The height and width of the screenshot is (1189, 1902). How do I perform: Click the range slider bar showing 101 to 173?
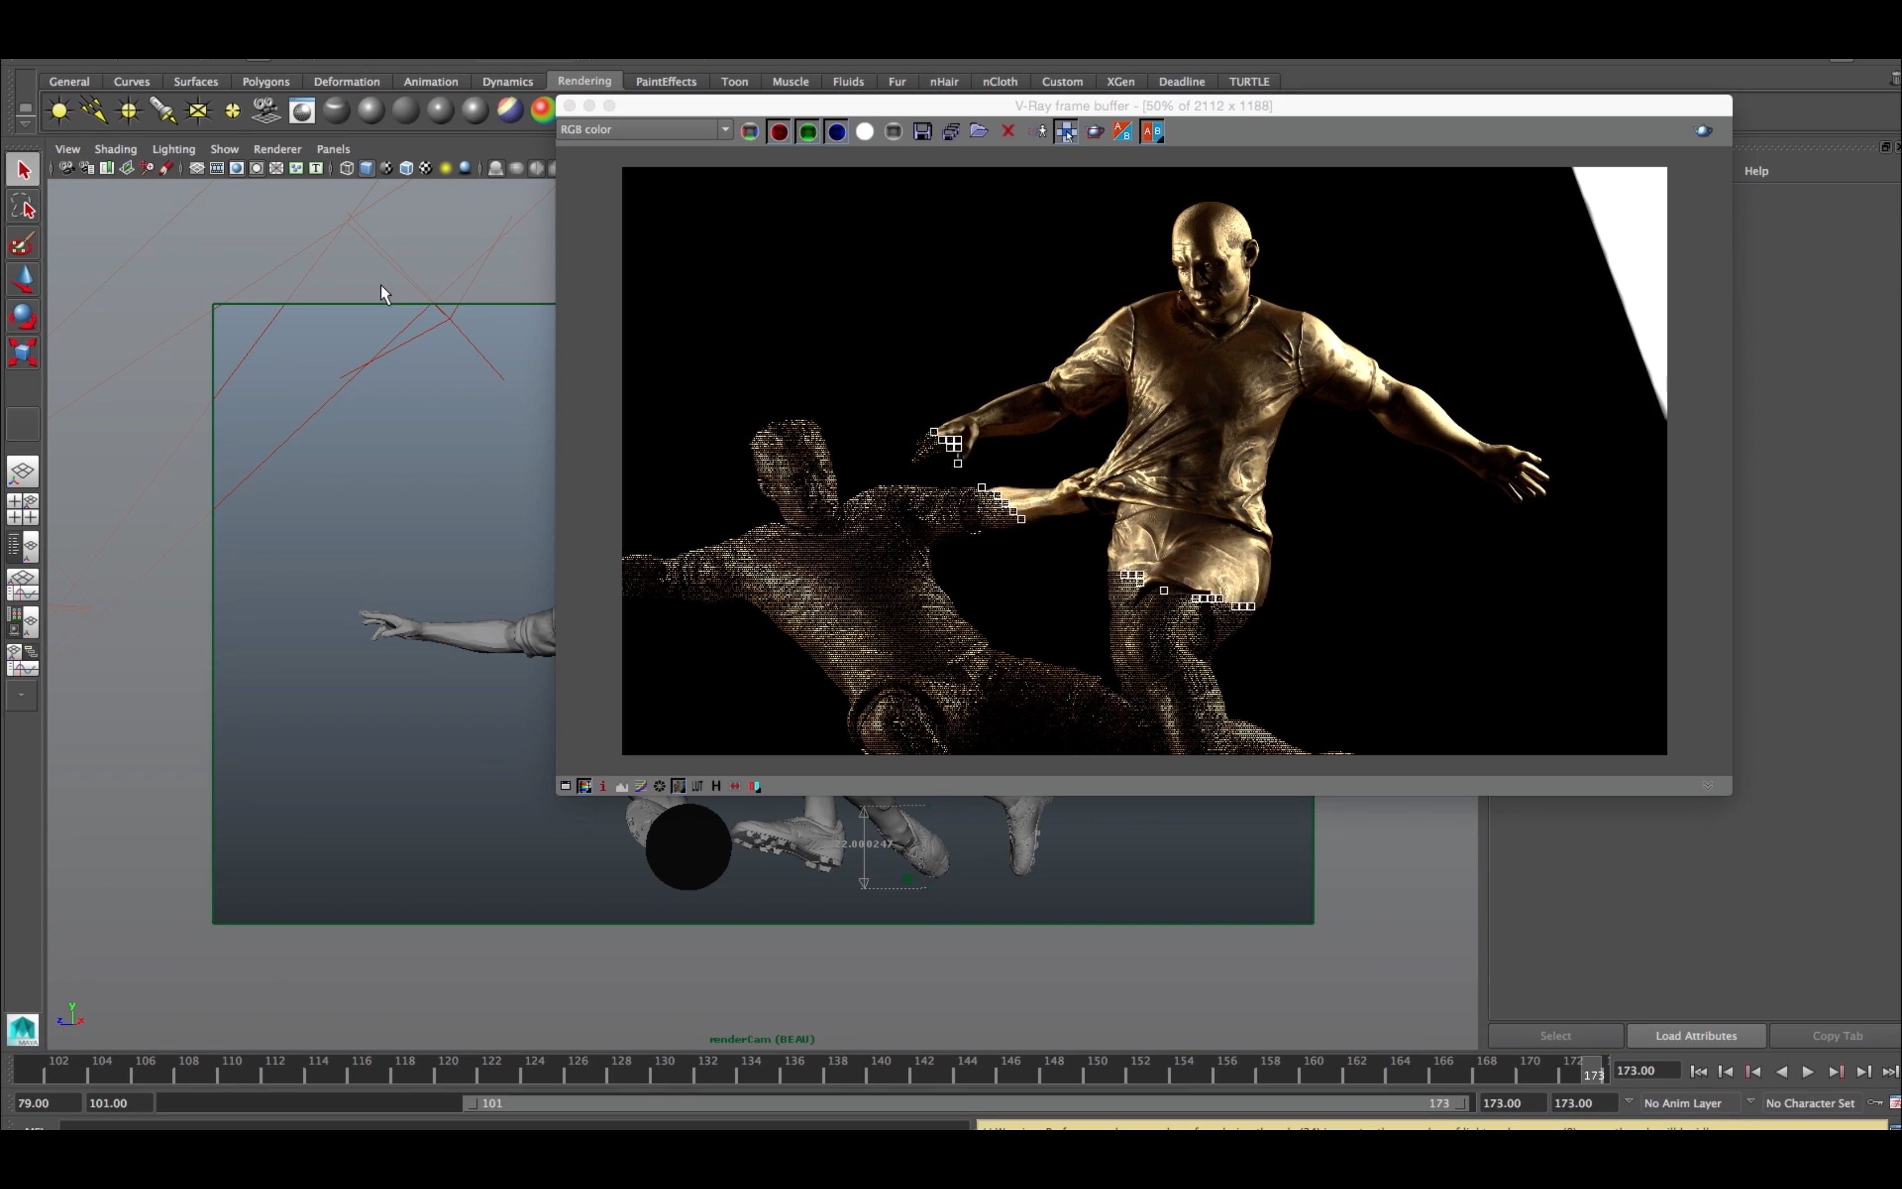tap(966, 1104)
